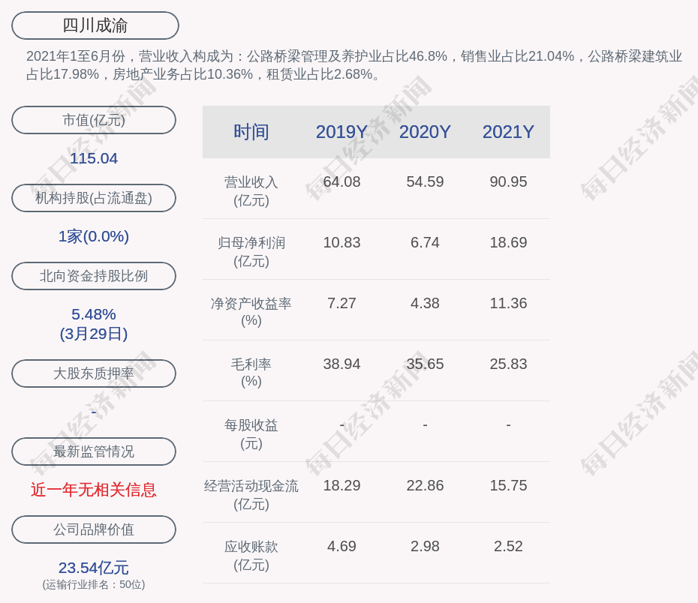The width and height of the screenshot is (698, 603).
Task: Click the ROE value 4.38
Action: tap(425, 303)
